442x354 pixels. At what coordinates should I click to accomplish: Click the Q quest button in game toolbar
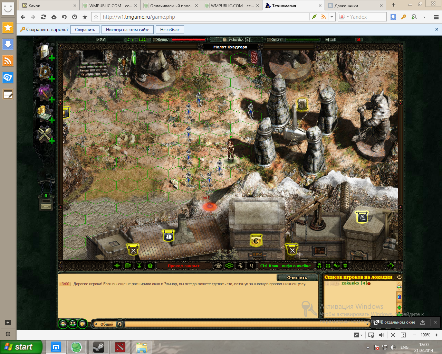tap(251, 265)
